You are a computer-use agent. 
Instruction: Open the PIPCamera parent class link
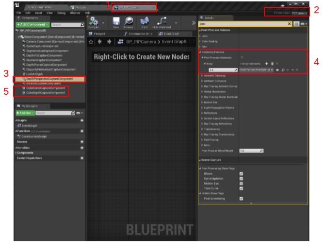299,13
